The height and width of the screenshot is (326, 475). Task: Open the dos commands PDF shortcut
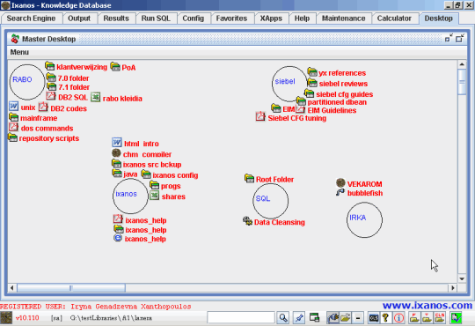coord(40,128)
